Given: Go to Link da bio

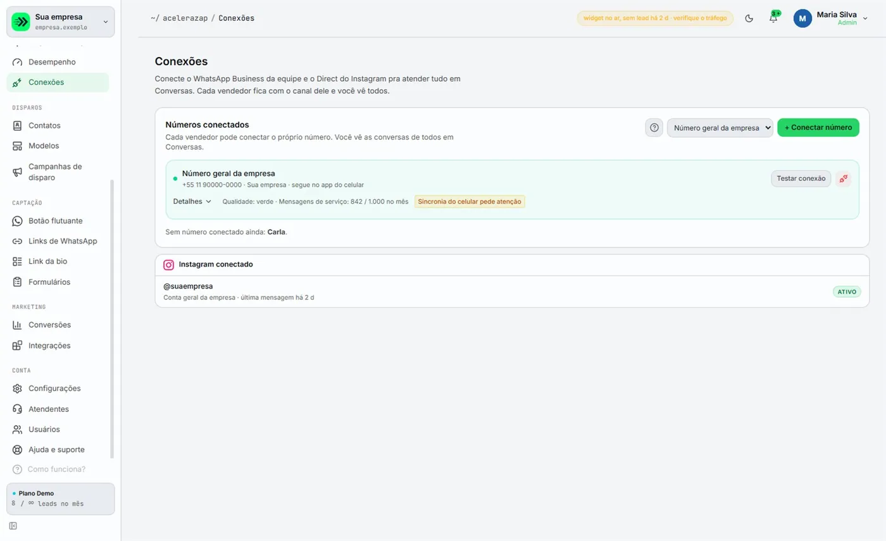Looking at the screenshot, I should click(58, 261).
